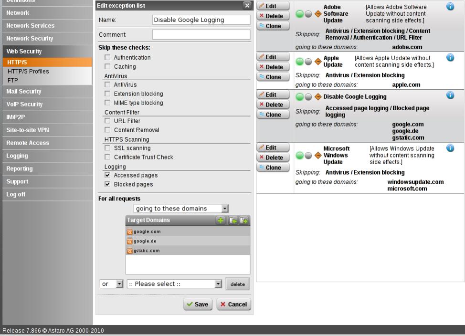Click info icon for Adobe Software Update
The image size is (465, 336).
tap(450, 6)
